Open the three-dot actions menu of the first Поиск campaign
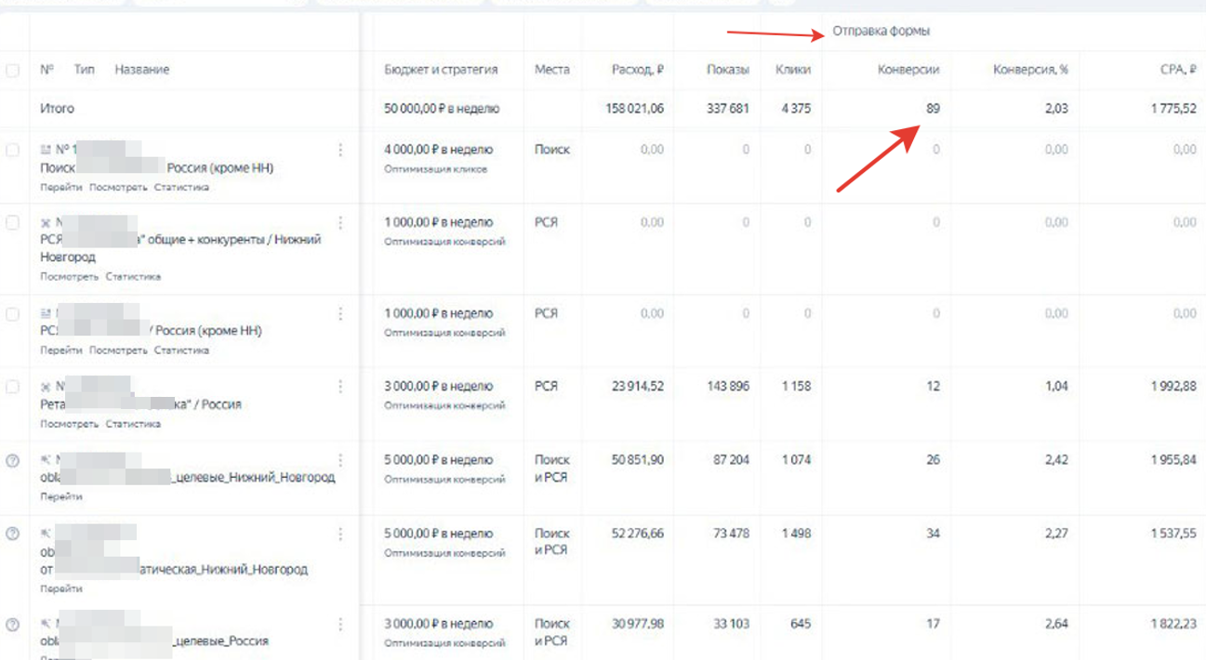Viewport: 1206px width, 660px height. coord(341,150)
